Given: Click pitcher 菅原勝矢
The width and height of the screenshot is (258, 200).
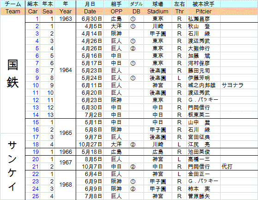Looking at the screenshot, I should (199, 196).
